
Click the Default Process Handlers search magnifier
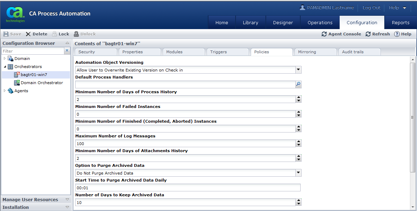[298, 84]
